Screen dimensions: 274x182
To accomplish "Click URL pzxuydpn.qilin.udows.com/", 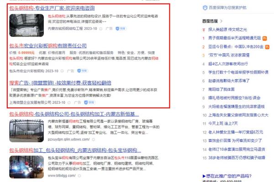I will click(68, 139).
